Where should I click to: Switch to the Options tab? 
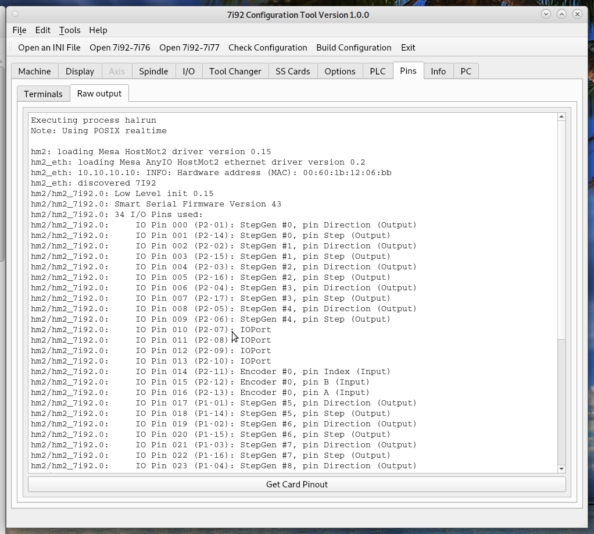click(x=340, y=72)
